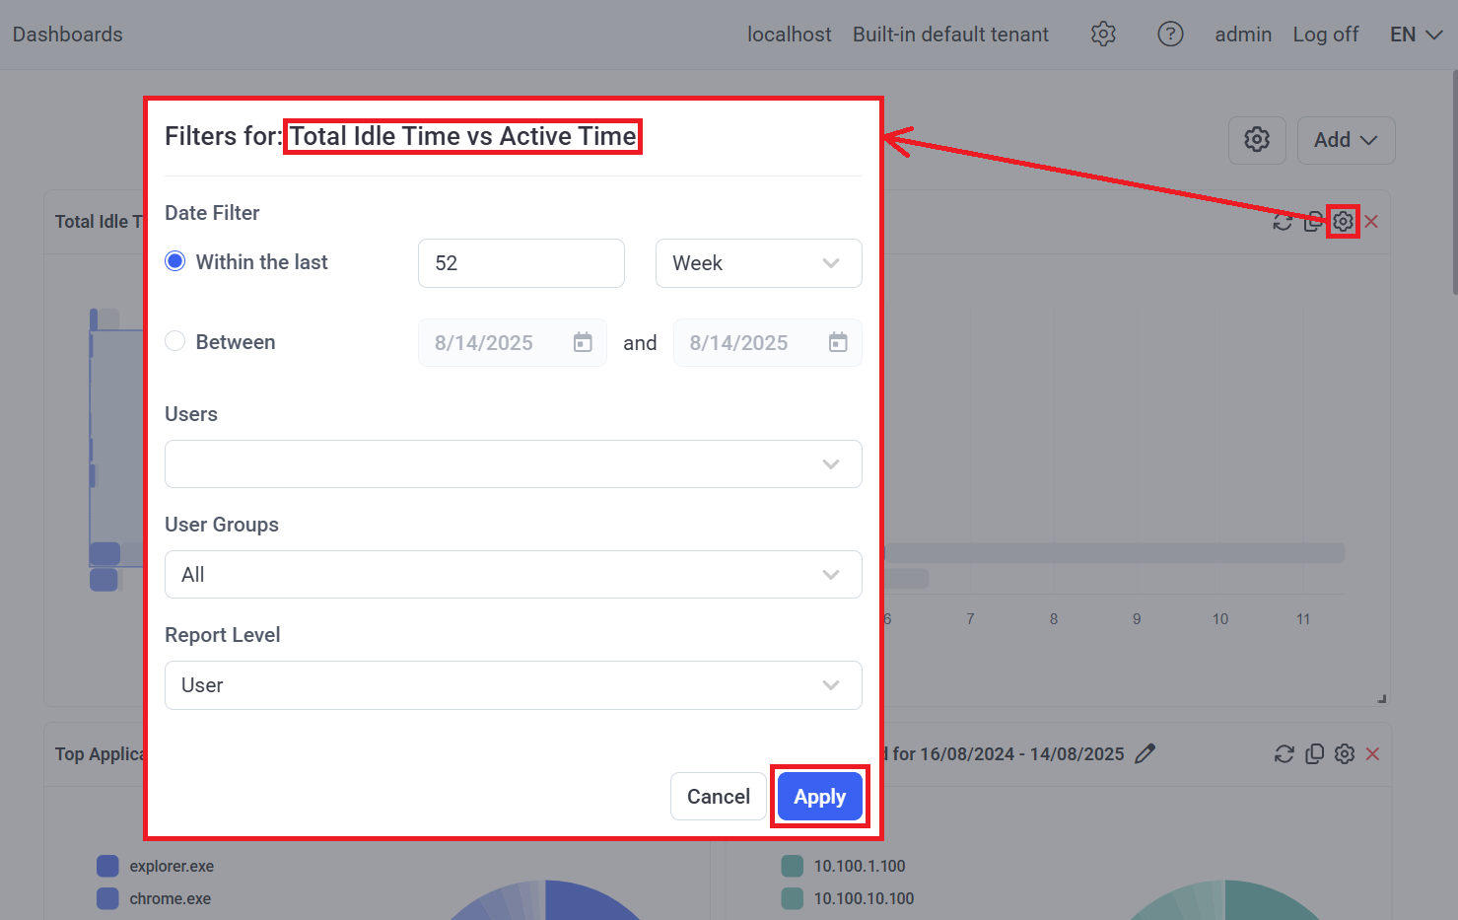Screen dimensions: 1458x920
Task: Expand the Report Level dropdown
Action: [513, 685]
